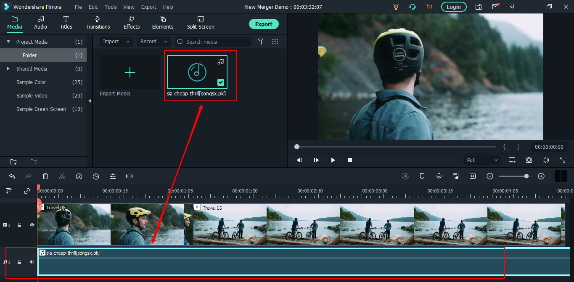Click the delete folder icon
Viewport: 574px width, 282px height.
(x=34, y=162)
